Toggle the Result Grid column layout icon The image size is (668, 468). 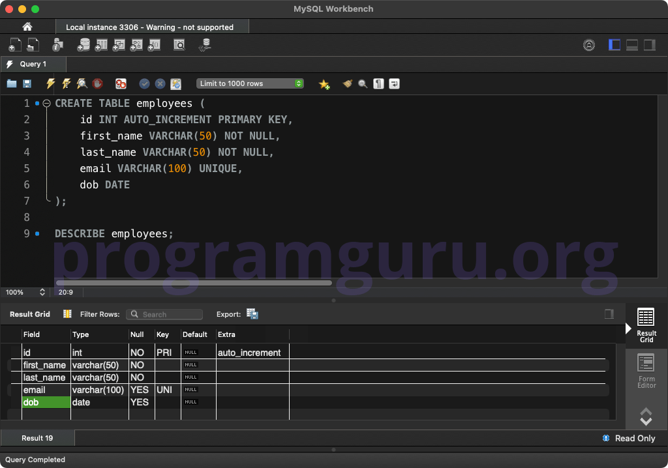pos(67,314)
